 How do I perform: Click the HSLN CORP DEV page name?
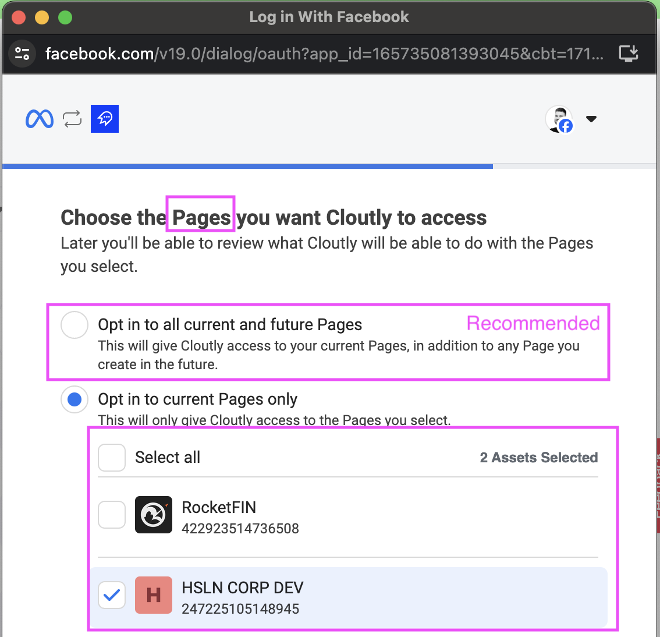(x=243, y=588)
